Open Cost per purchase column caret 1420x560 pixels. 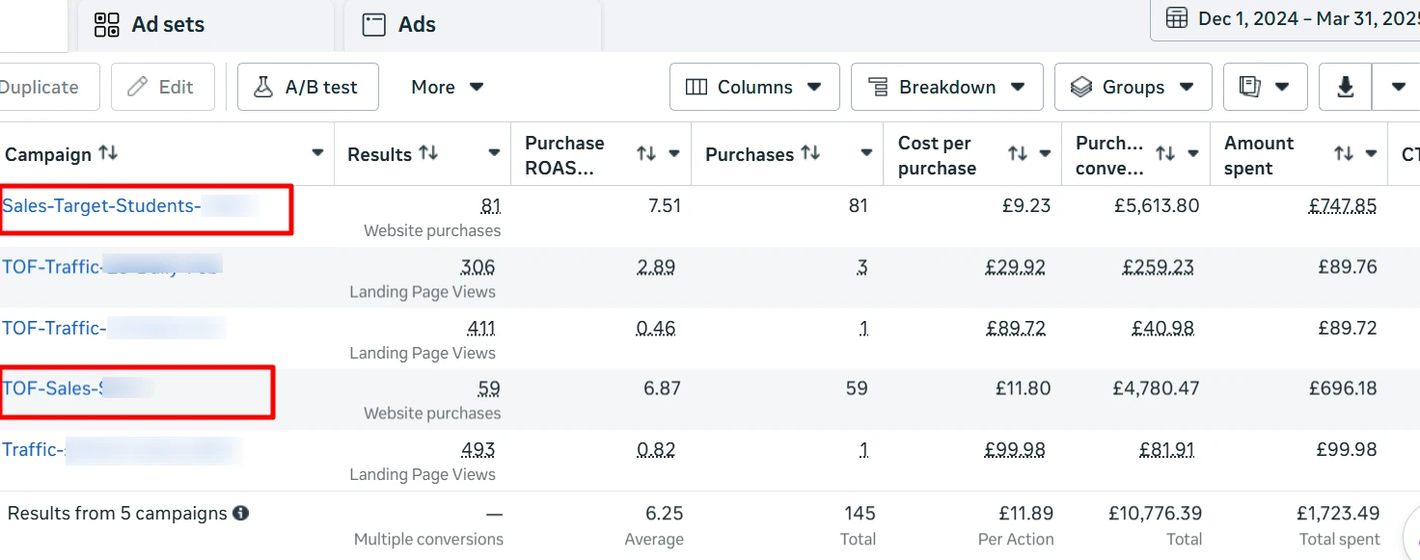pyautogui.click(x=1045, y=154)
